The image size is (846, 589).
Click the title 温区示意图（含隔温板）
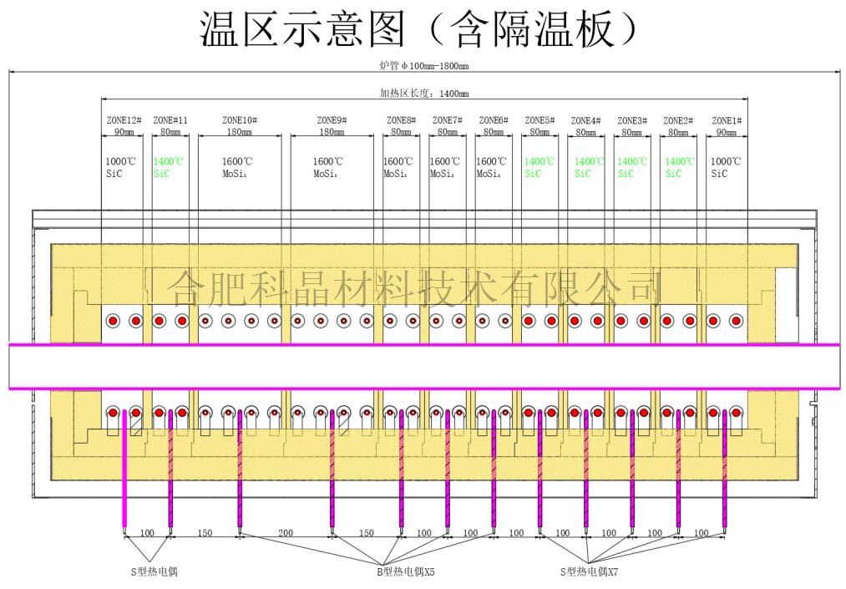coord(423,29)
